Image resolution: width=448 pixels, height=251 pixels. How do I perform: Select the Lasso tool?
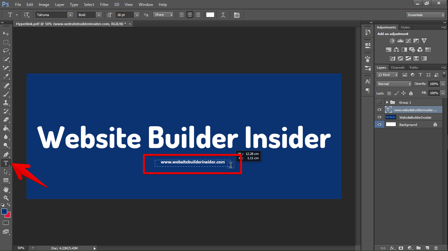[6, 51]
